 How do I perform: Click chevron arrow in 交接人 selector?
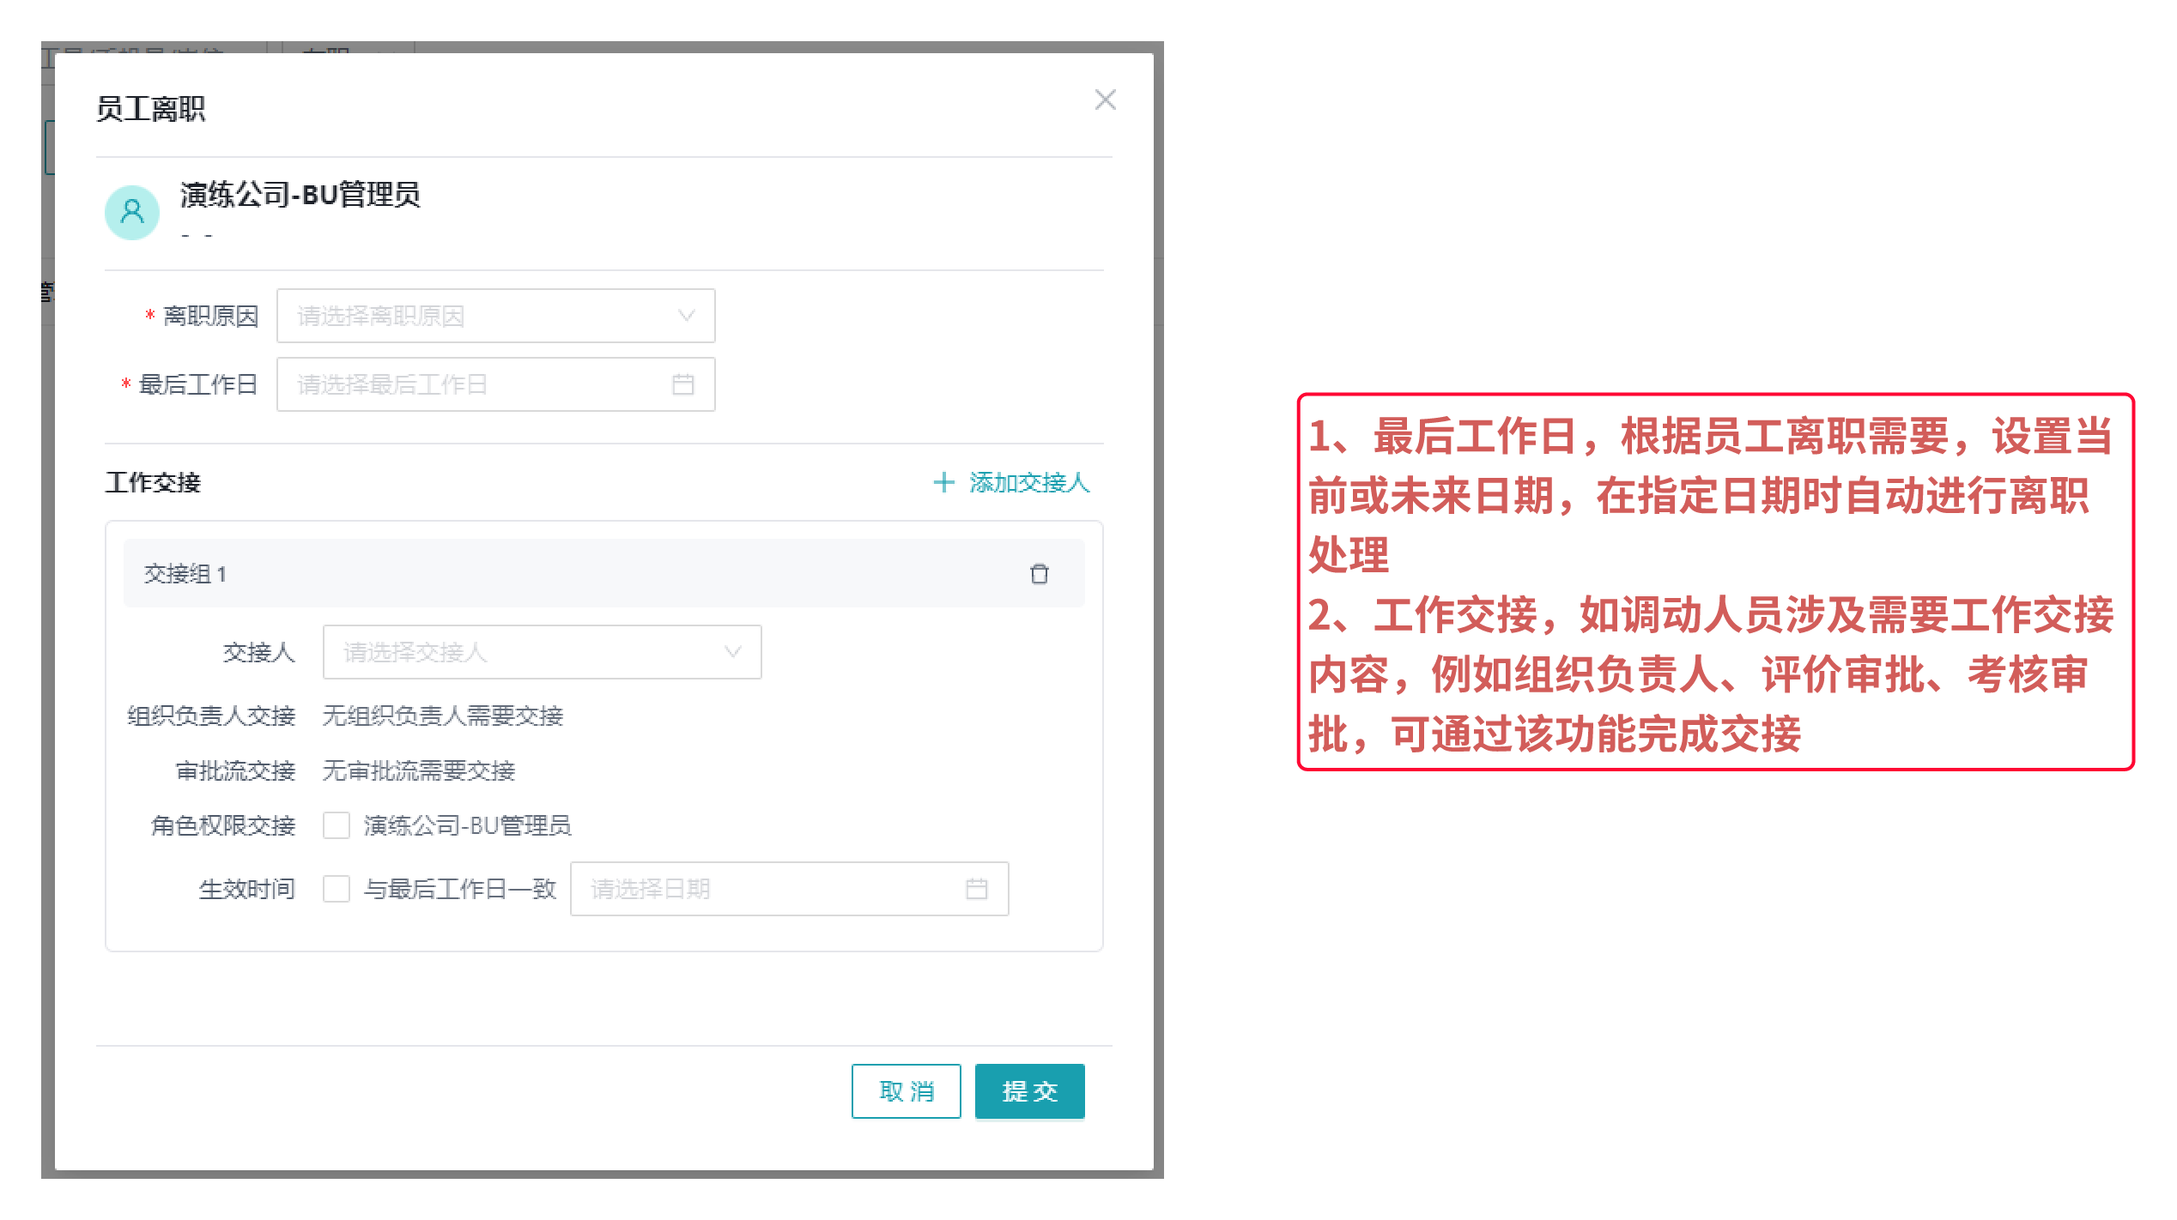pyautogui.click(x=732, y=652)
